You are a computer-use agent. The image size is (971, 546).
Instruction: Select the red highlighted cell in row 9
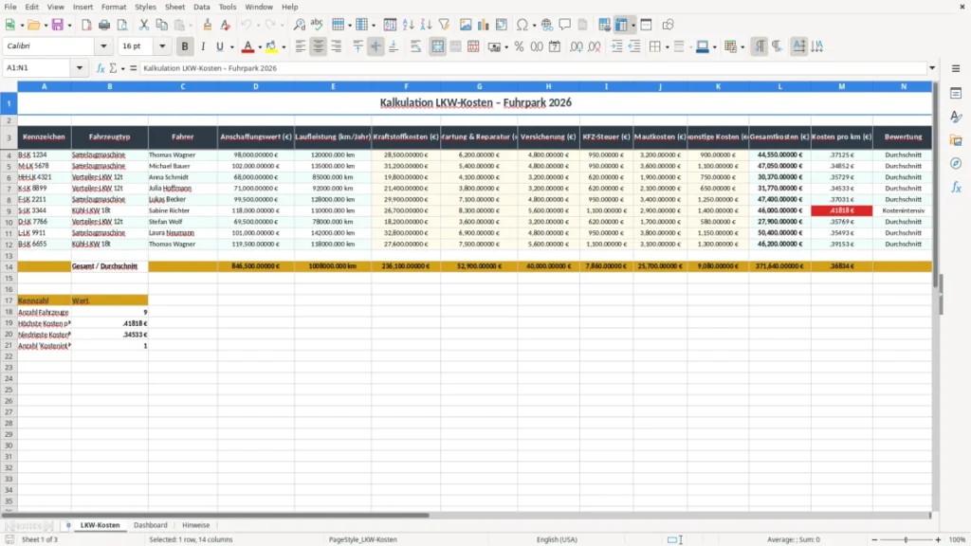(x=842, y=210)
